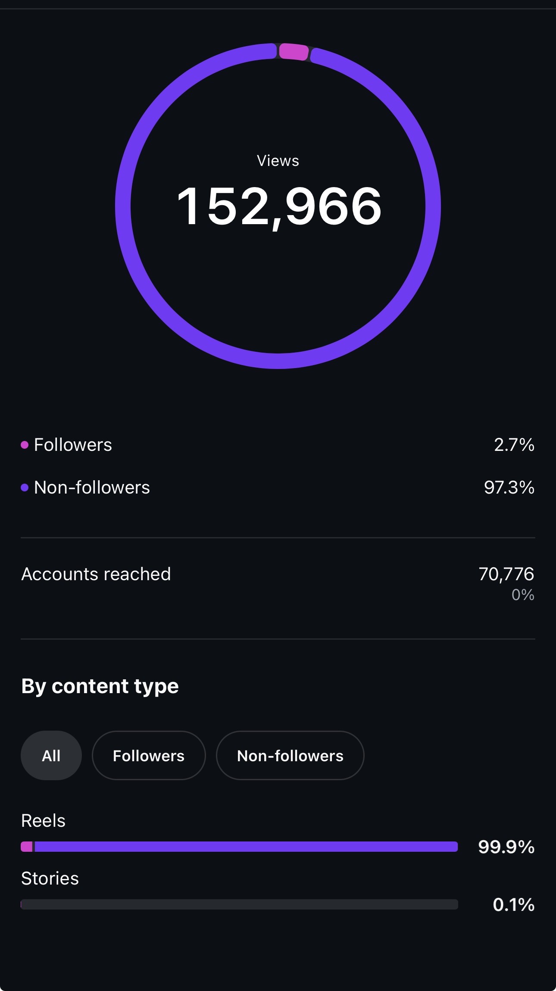Select the All filter chip
The image size is (556, 991).
coord(51,755)
